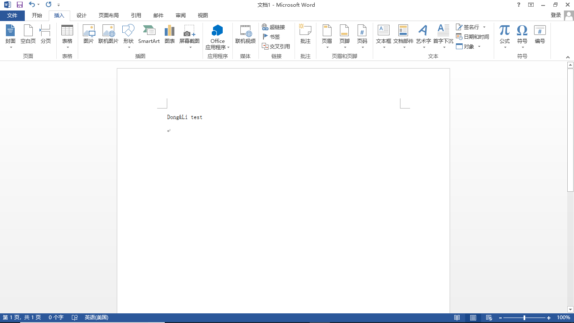Open the screenshot (屏幕截图) tool

pos(190,36)
